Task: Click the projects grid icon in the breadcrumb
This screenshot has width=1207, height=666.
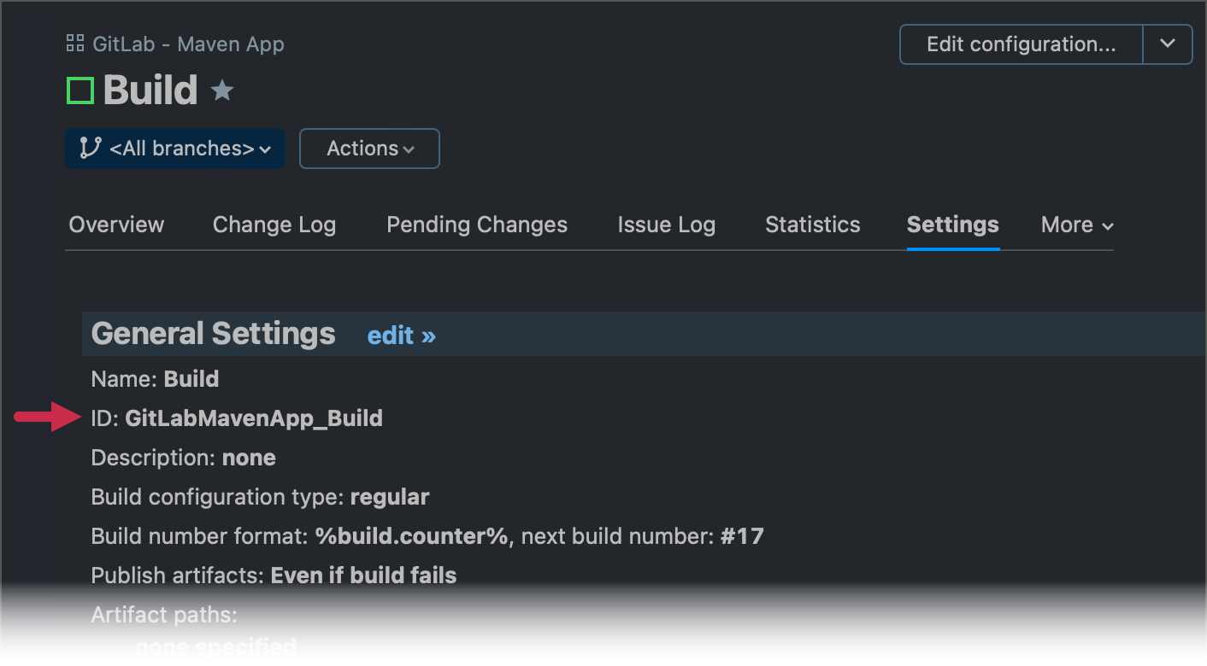Action: [74, 44]
